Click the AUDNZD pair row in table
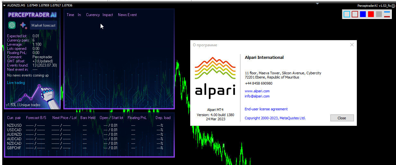The width and height of the screenshot is (396, 165). point(89,134)
